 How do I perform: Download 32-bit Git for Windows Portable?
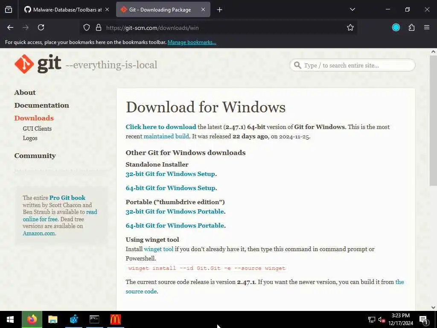[x=175, y=212]
